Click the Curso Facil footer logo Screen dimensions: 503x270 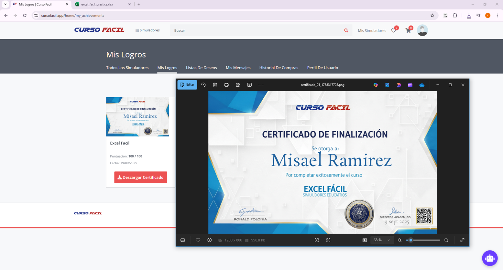pyautogui.click(x=88, y=213)
